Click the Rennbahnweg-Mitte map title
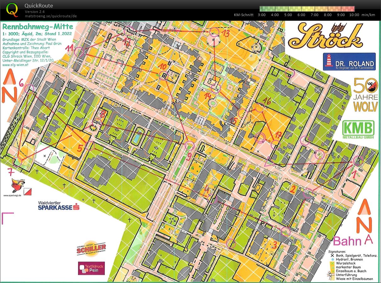 (x=38, y=26)
